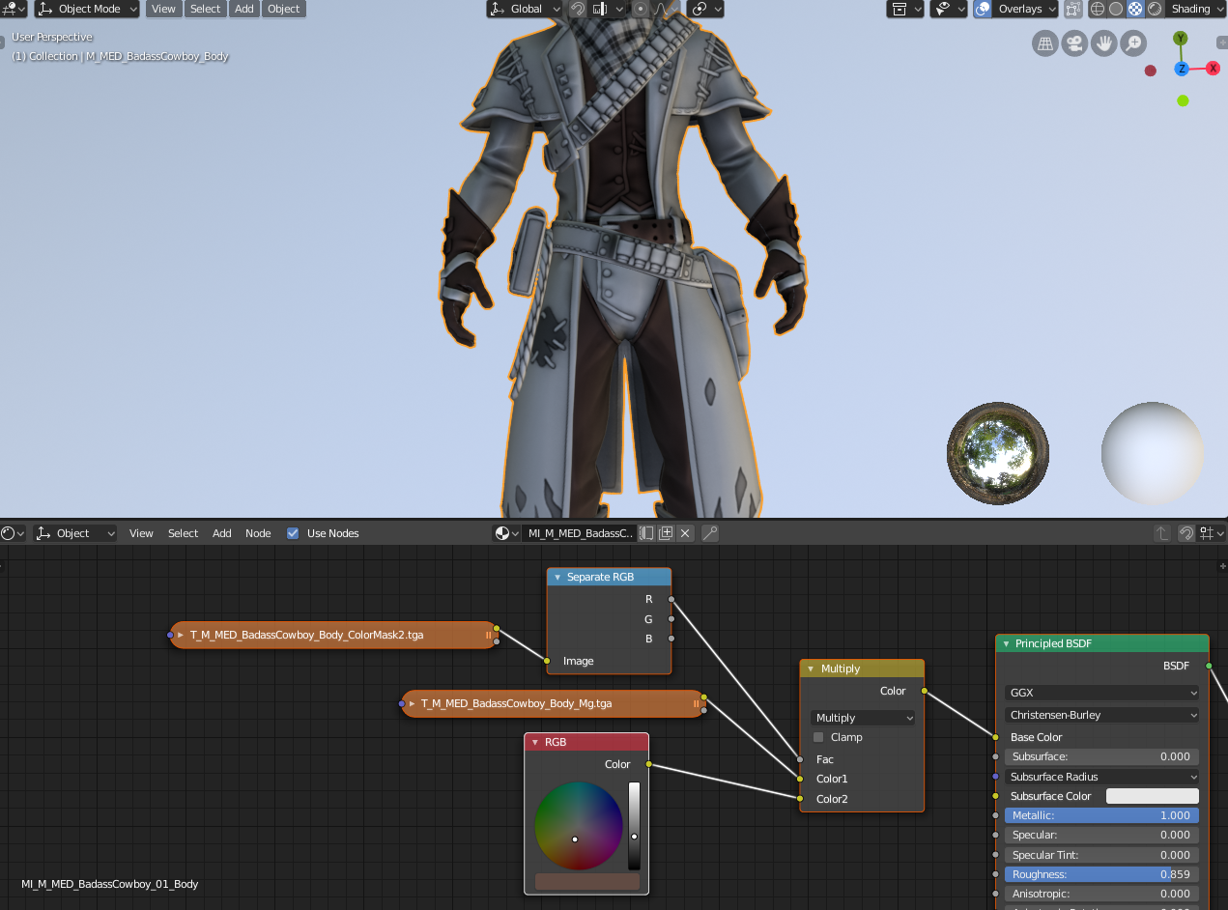1228x910 pixels.
Task: Click the blue Z axis gizmo handle
Action: pos(1182,69)
